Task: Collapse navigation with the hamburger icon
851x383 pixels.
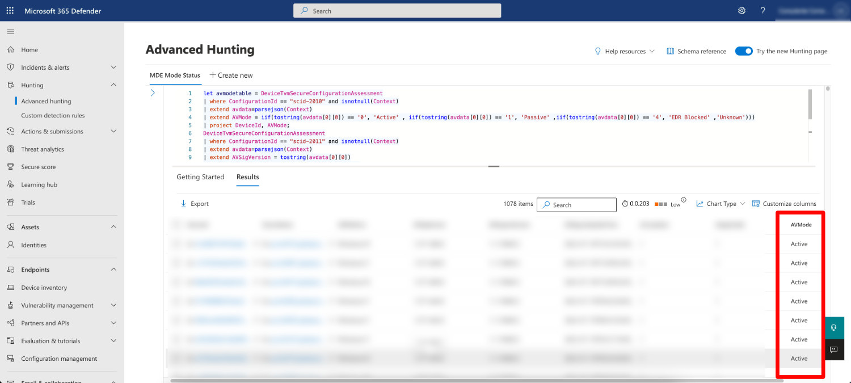Action: pos(11,32)
